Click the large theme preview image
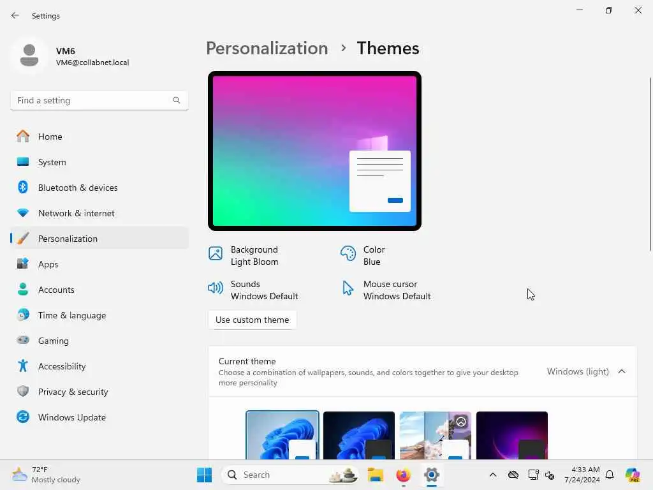 pos(314,151)
